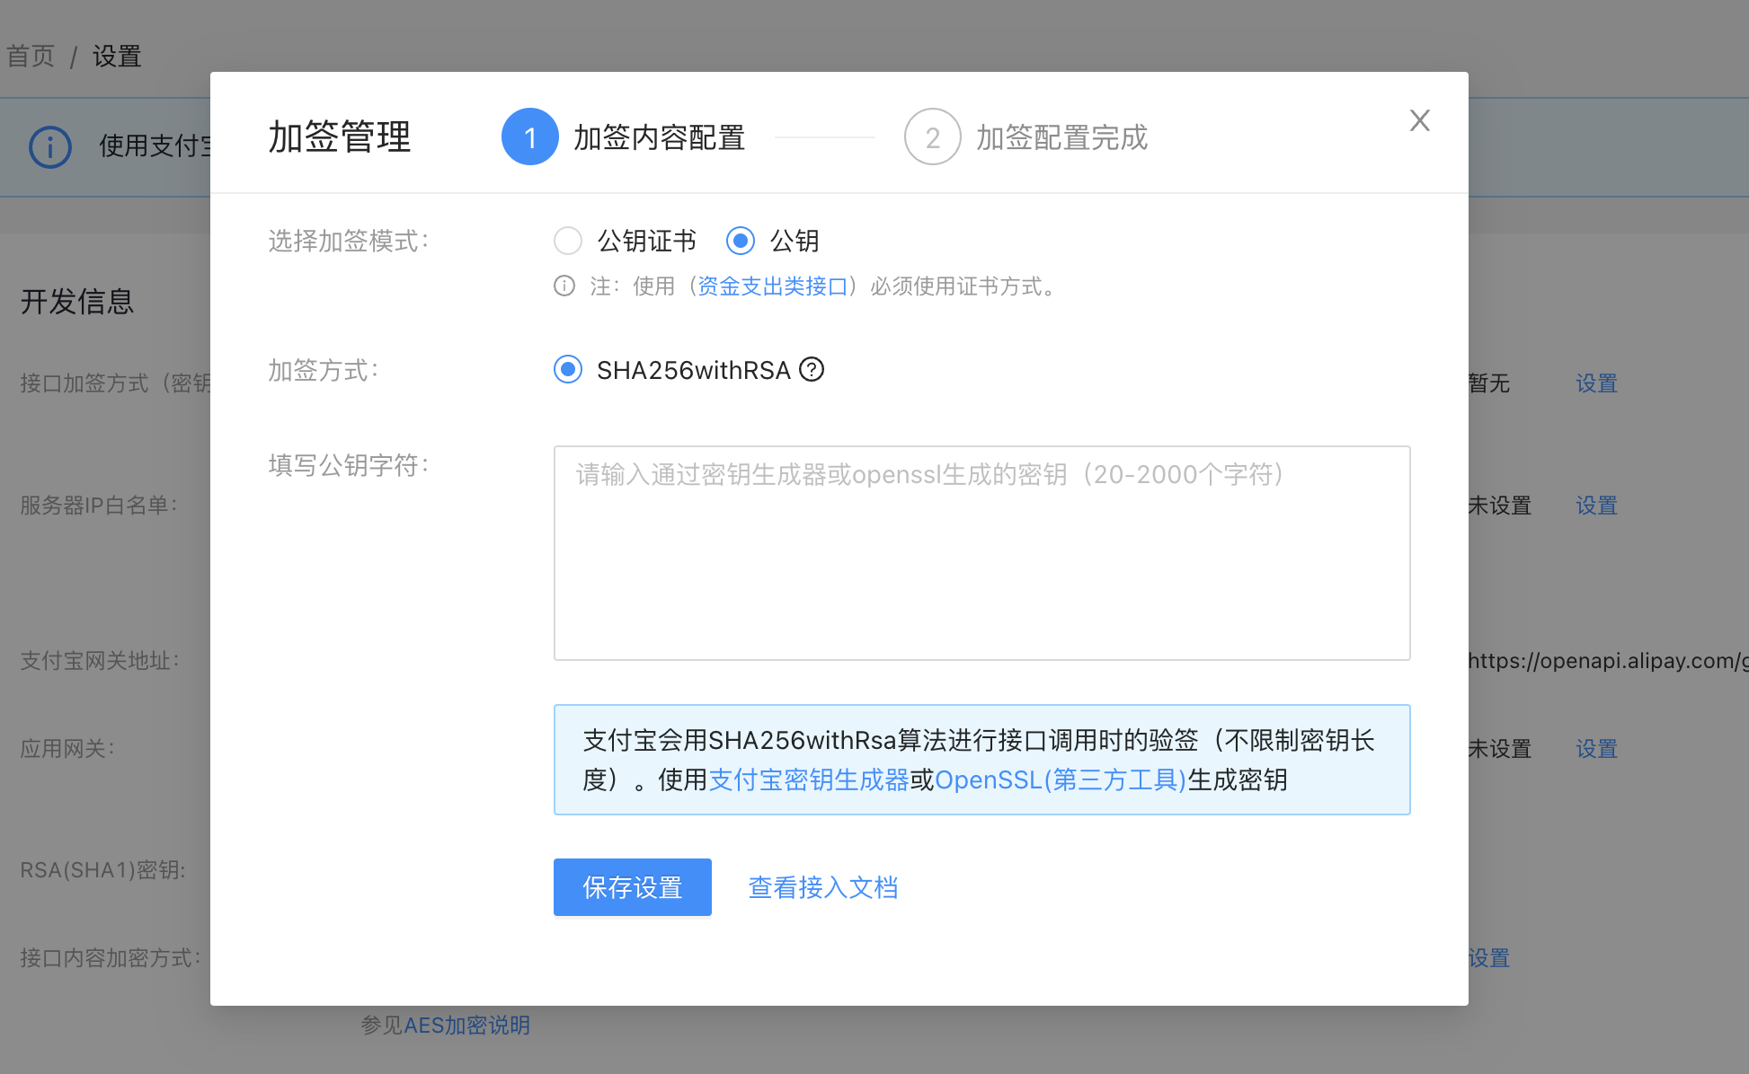
Task: Open the OpenSSL(第三方工具) link
Action: pos(1061,779)
